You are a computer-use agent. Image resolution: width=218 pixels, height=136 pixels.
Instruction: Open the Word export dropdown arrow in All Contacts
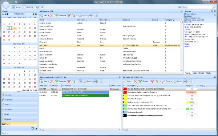click(x=93, y=16)
